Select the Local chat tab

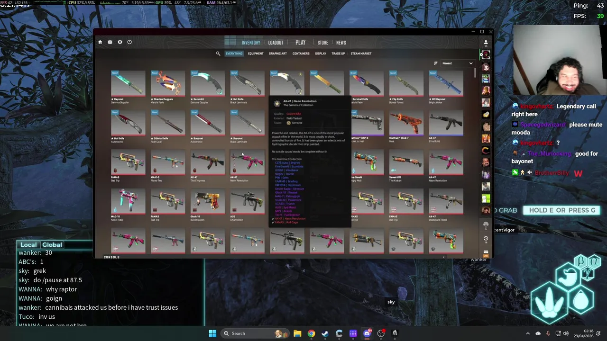(x=28, y=245)
